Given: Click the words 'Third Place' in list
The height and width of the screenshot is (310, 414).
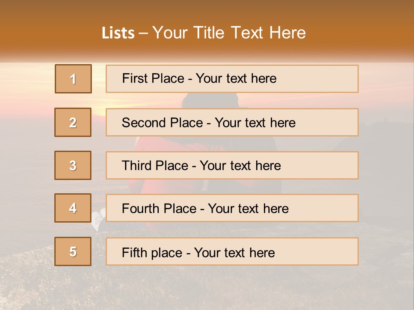Looking at the screenshot, I should coord(155,165).
